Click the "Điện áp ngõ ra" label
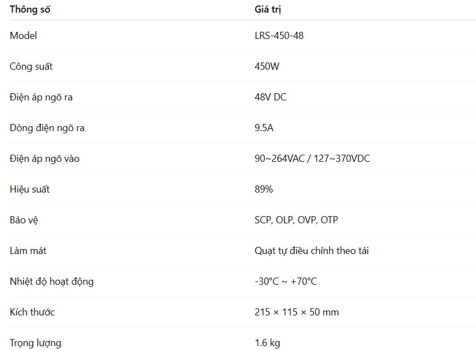The image size is (476, 350). (41, 97)
